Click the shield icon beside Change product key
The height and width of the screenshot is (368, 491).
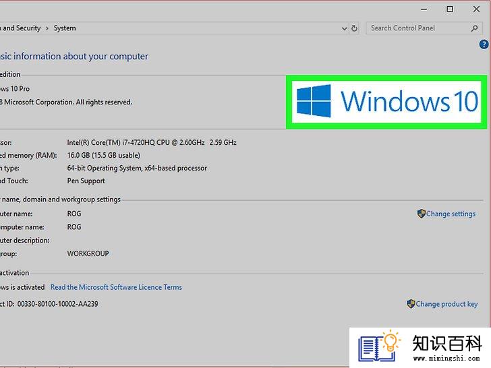pos(411,303)
